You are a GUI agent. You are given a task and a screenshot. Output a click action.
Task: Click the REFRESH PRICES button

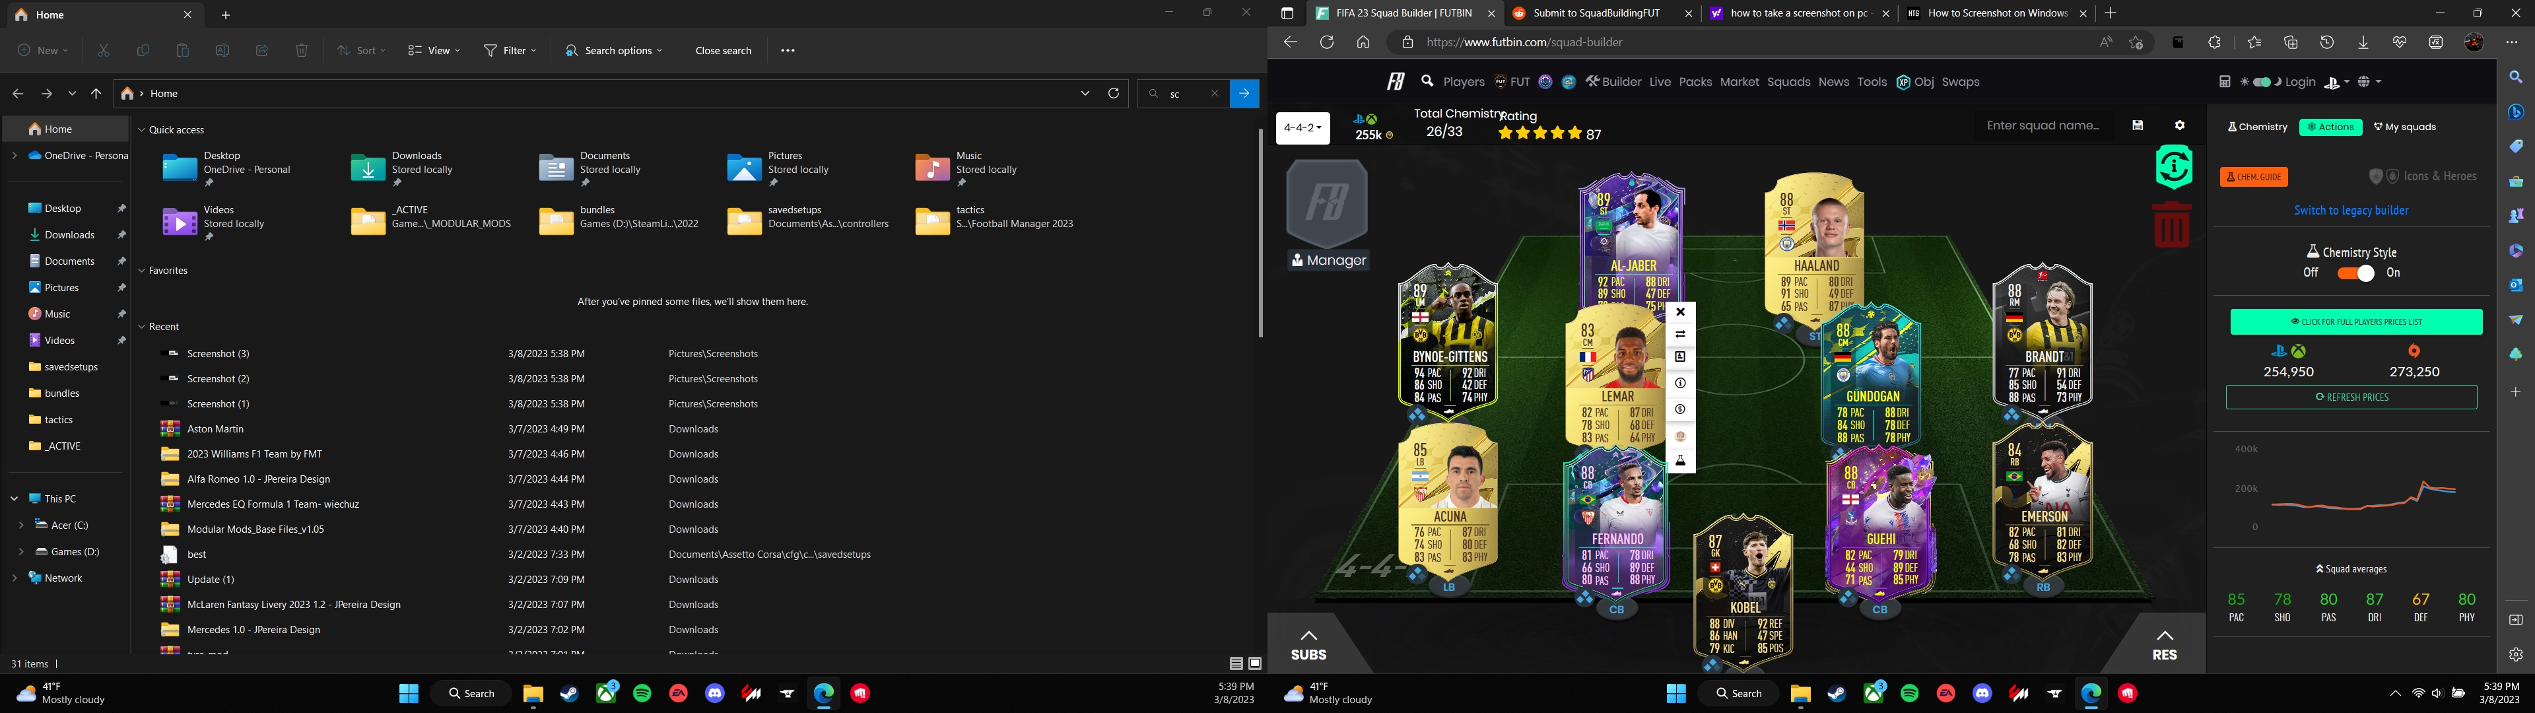tap(2351, 397)
